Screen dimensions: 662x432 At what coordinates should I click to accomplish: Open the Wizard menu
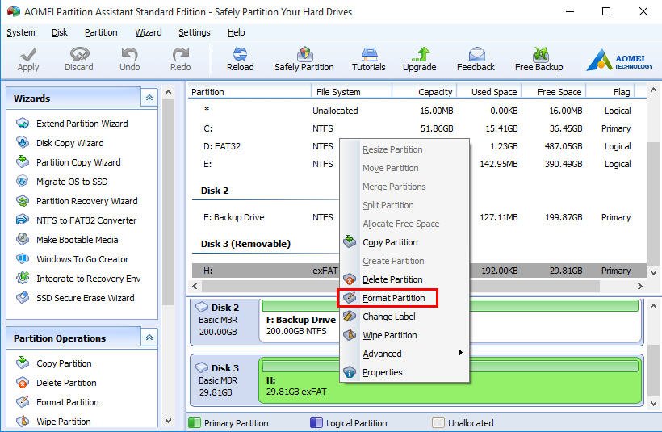coord(149,32)
